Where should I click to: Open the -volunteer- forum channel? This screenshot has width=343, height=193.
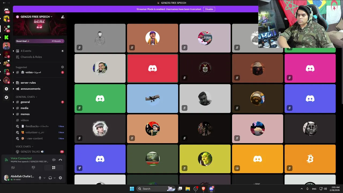tap(40, 132)
